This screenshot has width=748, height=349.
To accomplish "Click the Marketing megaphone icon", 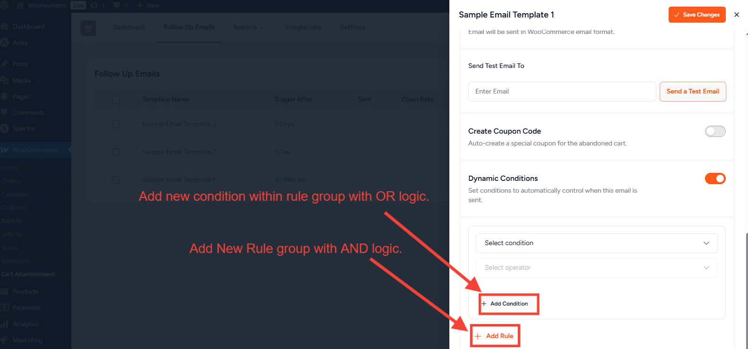I will [x=5, y=340].
